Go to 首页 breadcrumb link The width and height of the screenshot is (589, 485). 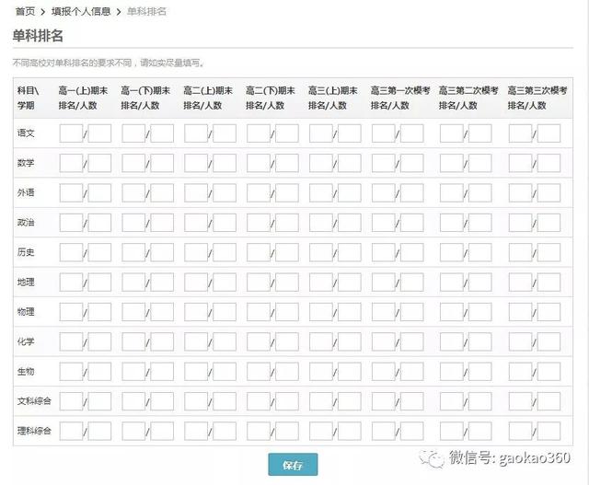pyautogui.click(x=25, y=12)
